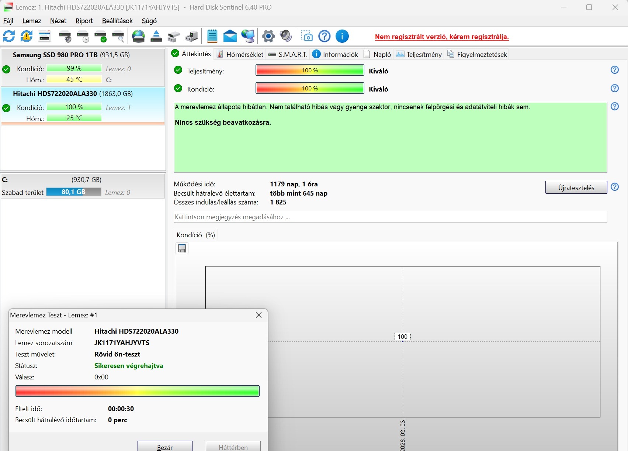Click the grey drive with two boxes icon
The height and width of the screenshot is (451, 628).
pyautogui.click(x=174, y=36)
